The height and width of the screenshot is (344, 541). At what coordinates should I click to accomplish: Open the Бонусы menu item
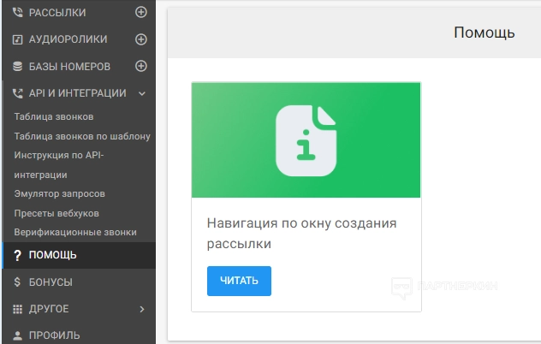pyautogui.click(x=51, y=282)
